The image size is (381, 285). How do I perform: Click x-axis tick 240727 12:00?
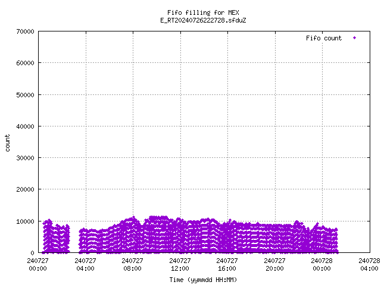coord(180,265)
